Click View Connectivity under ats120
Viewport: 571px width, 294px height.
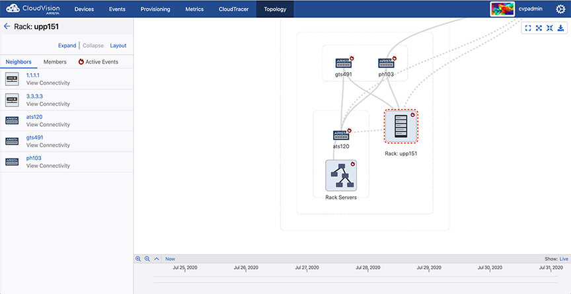coord(48,124)
